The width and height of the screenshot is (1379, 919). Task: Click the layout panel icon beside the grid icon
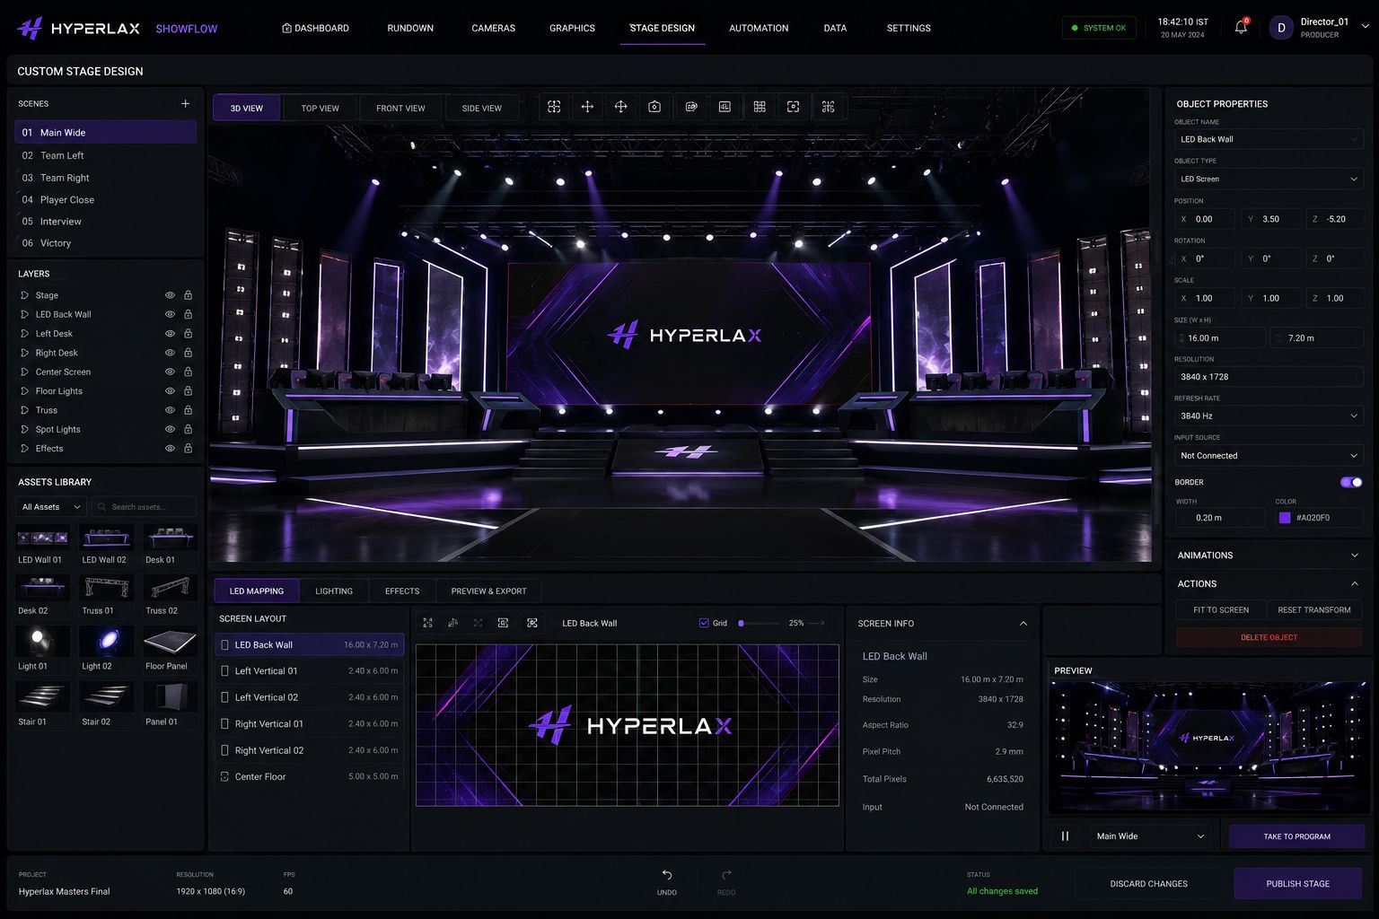point(725,107)
